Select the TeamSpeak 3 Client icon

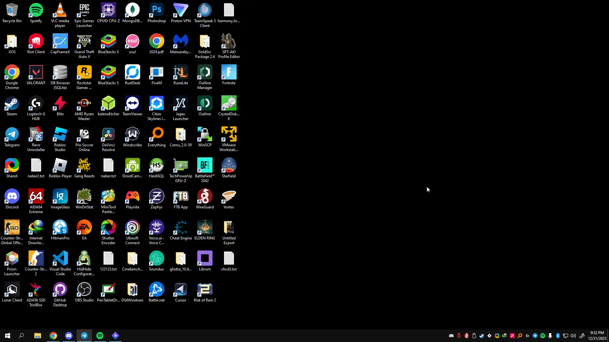click(x=205, y=15)
